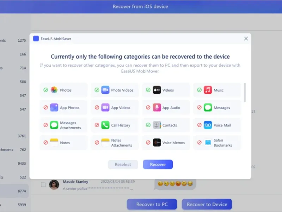This screenshot has width=282, height=212.
Task: Select the Voice Memos waveform icon
Action: (x=157, y=142)
